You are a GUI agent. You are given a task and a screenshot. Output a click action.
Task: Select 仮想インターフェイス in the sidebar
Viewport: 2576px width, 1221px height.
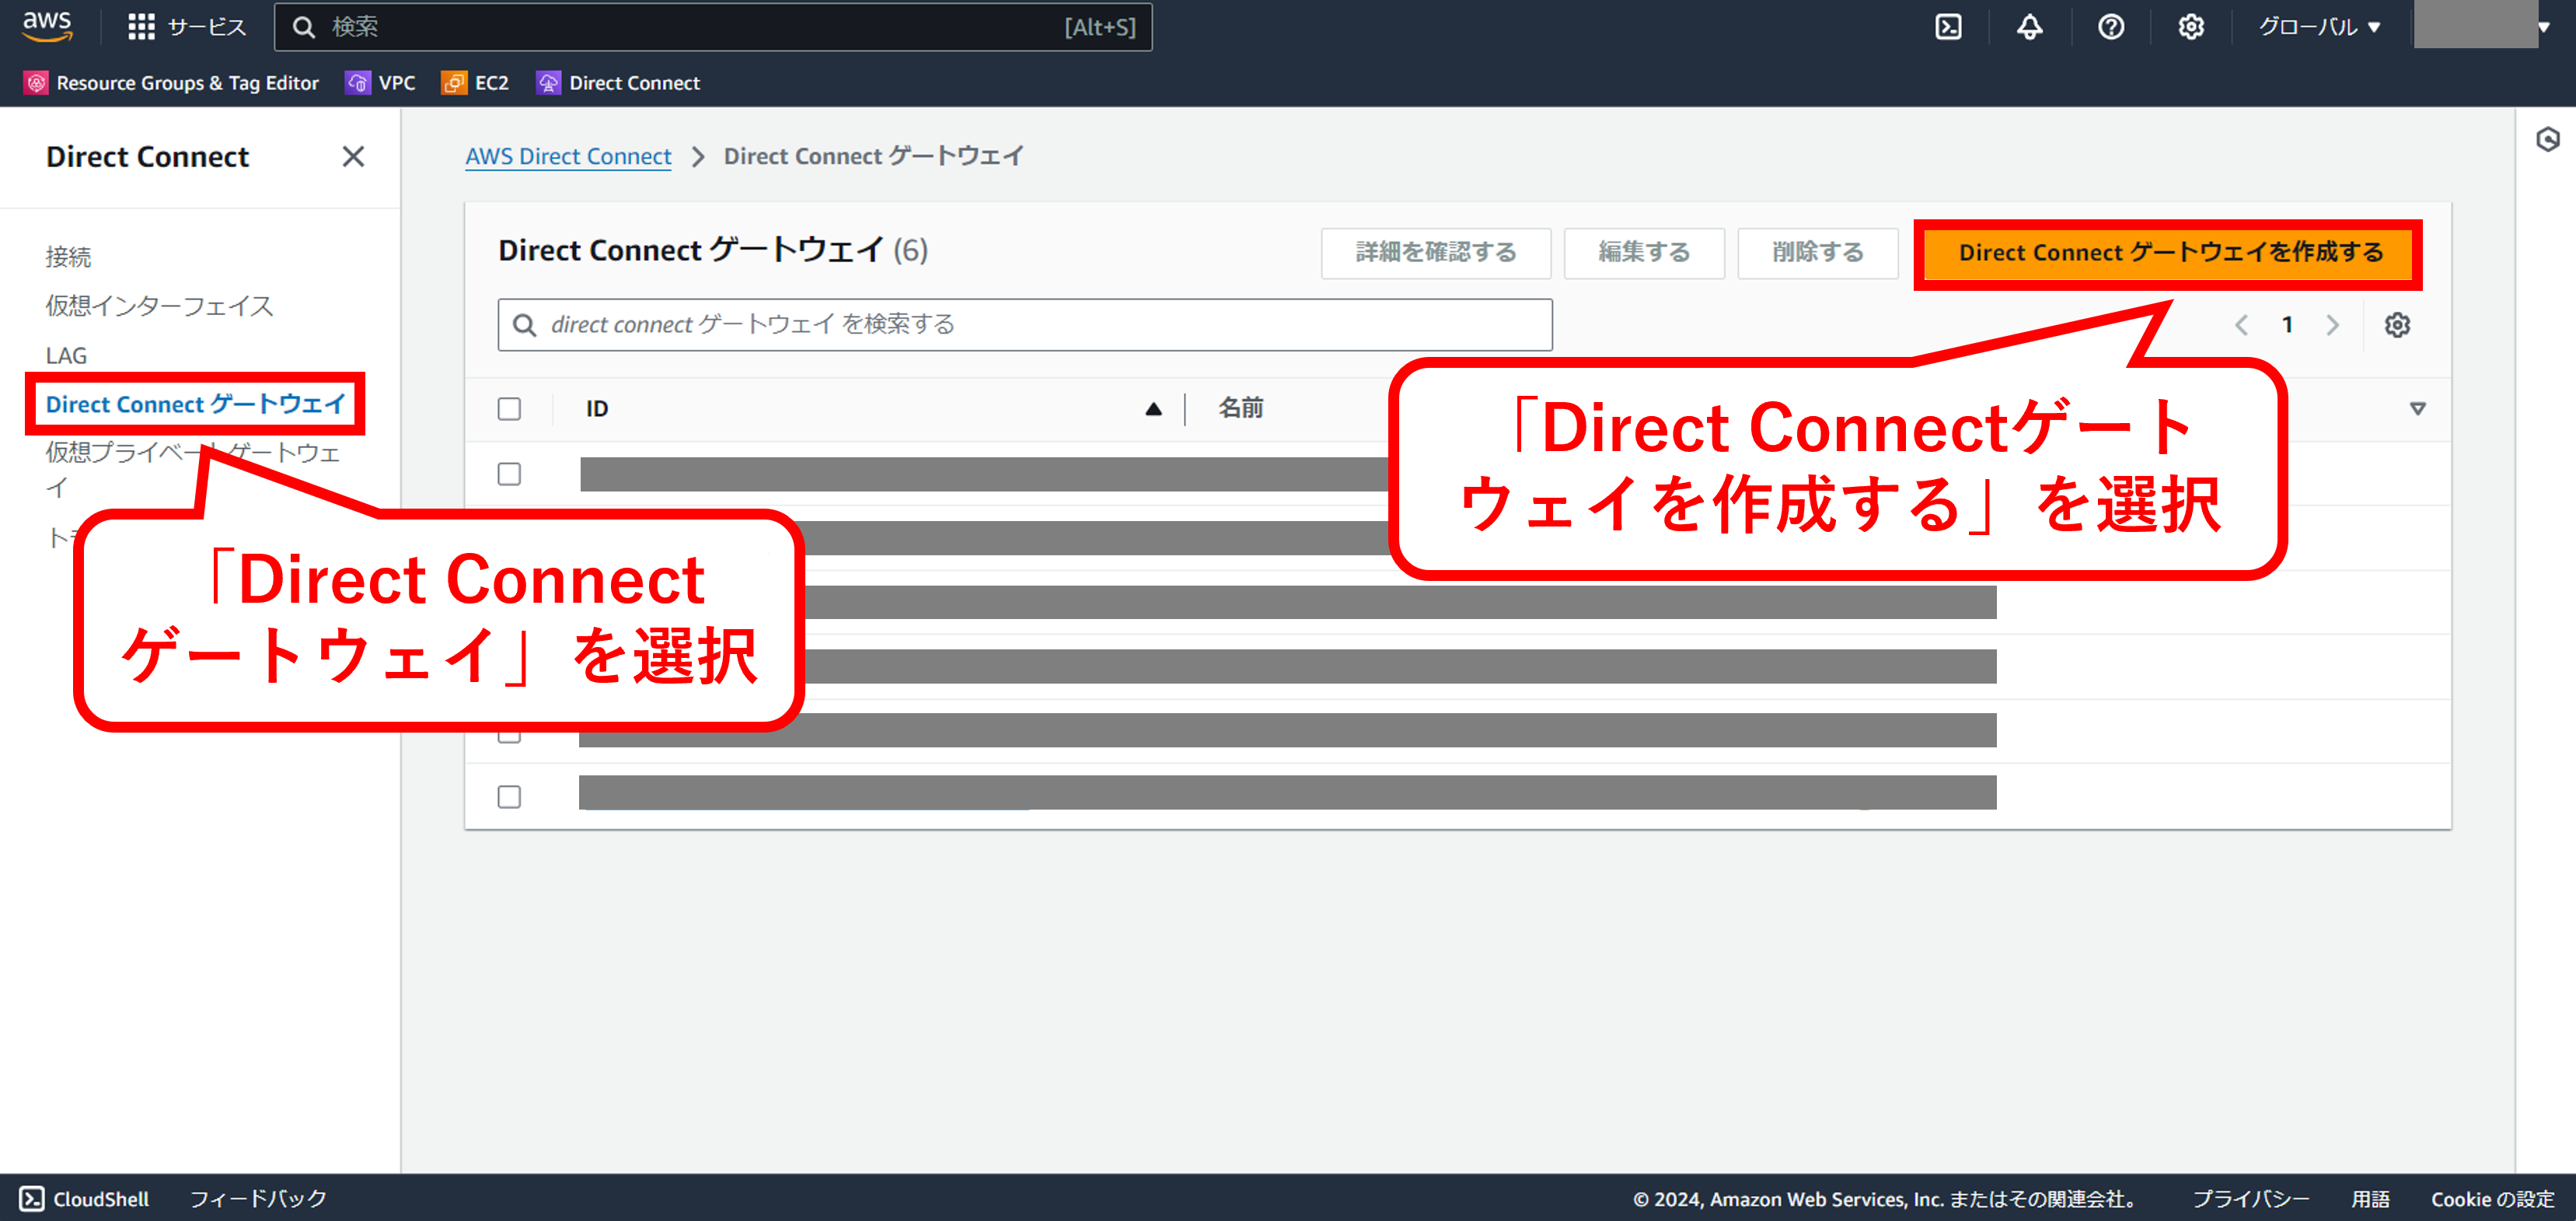[x=159, y=306]
